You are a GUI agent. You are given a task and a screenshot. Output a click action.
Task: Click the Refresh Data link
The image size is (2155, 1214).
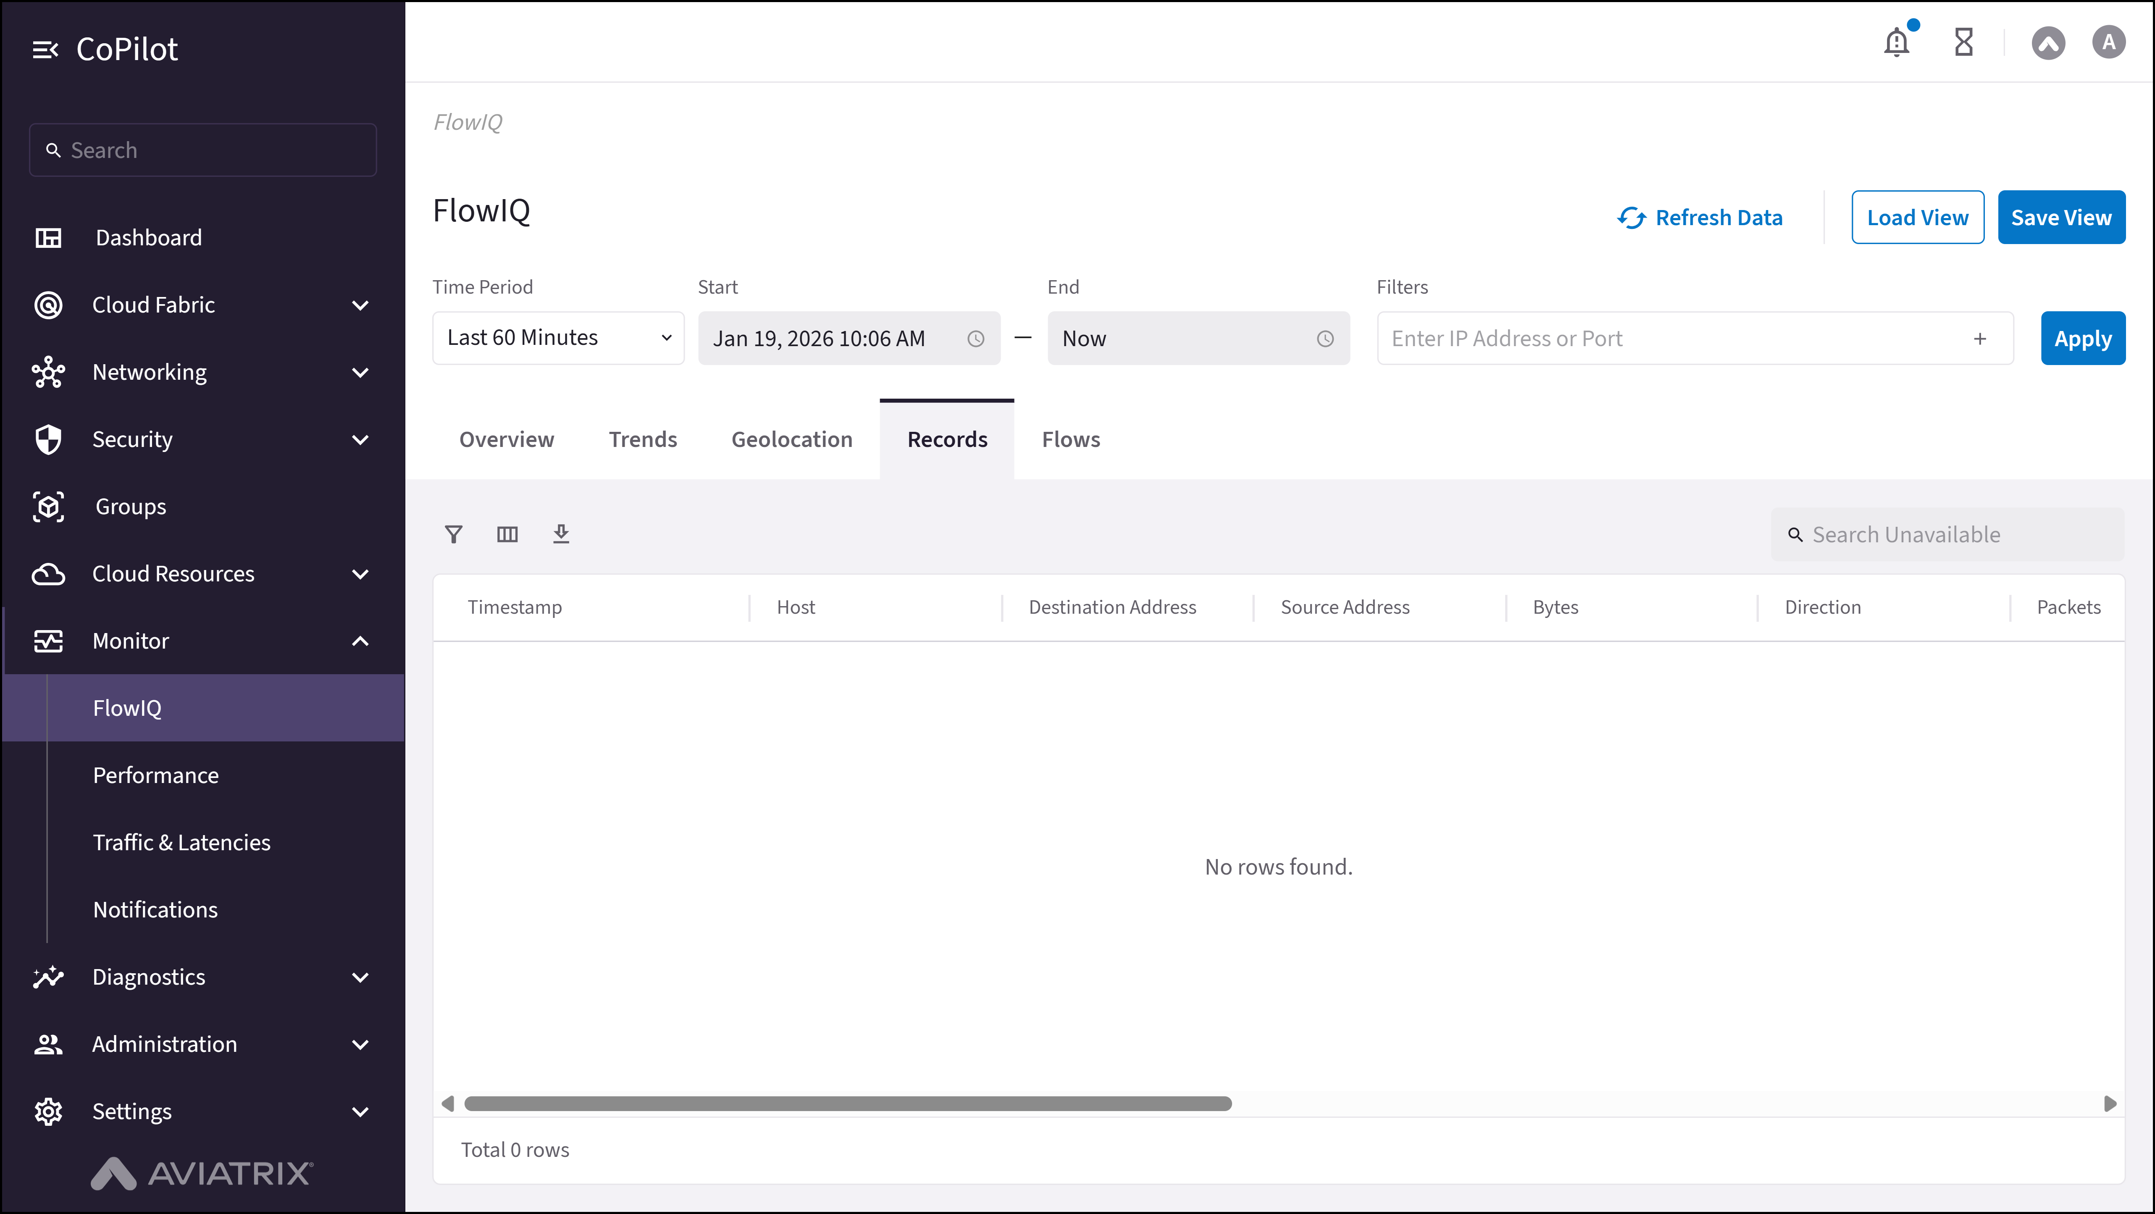tap(1699, 218)
